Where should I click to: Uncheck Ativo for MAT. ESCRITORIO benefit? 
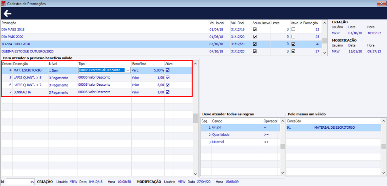[x=168, y=70]
